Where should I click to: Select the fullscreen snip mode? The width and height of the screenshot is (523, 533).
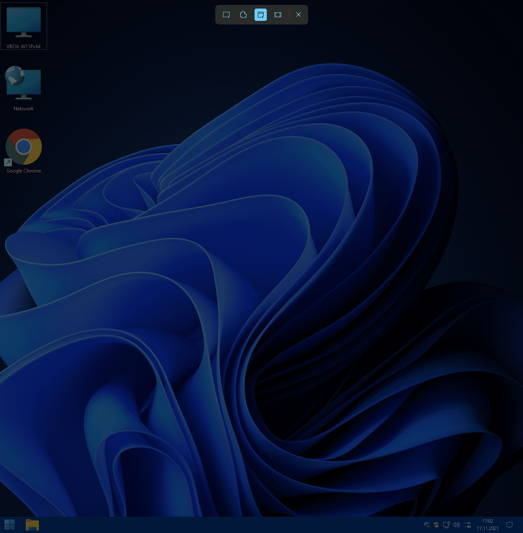(x=278, y=15)
